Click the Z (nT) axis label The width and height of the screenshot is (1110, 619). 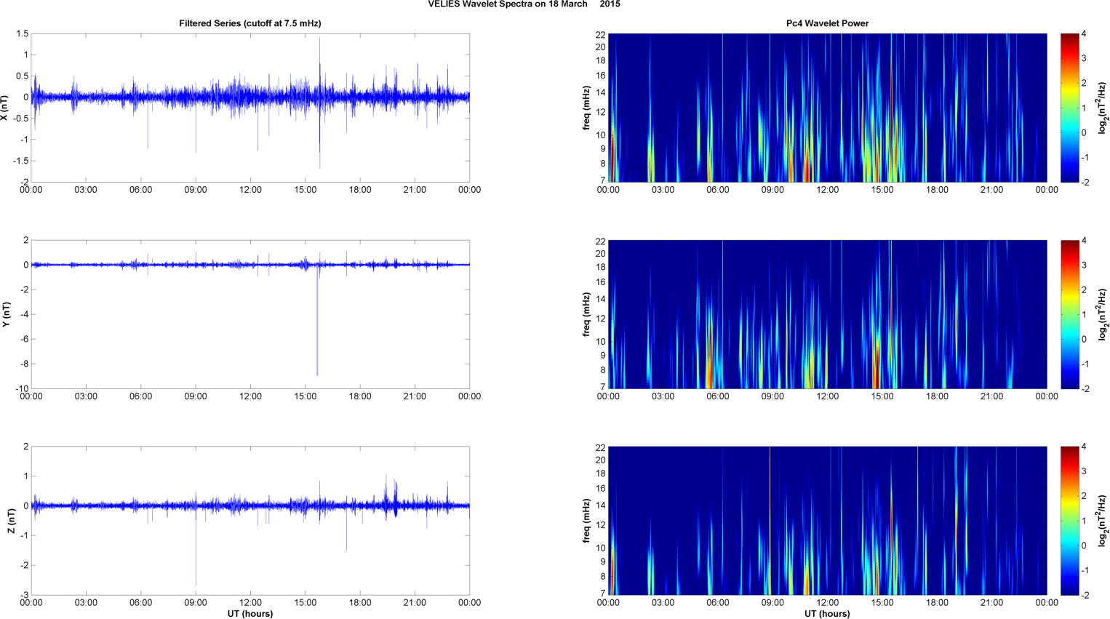10,521
